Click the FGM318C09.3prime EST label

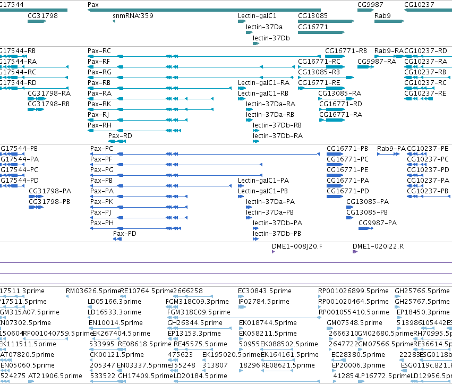[197, 302]
